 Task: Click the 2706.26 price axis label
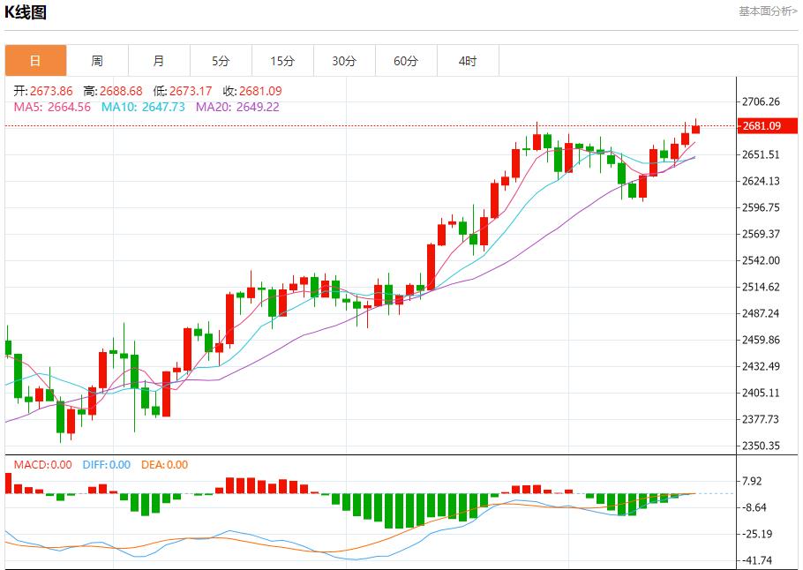click(x=762, y=101)
